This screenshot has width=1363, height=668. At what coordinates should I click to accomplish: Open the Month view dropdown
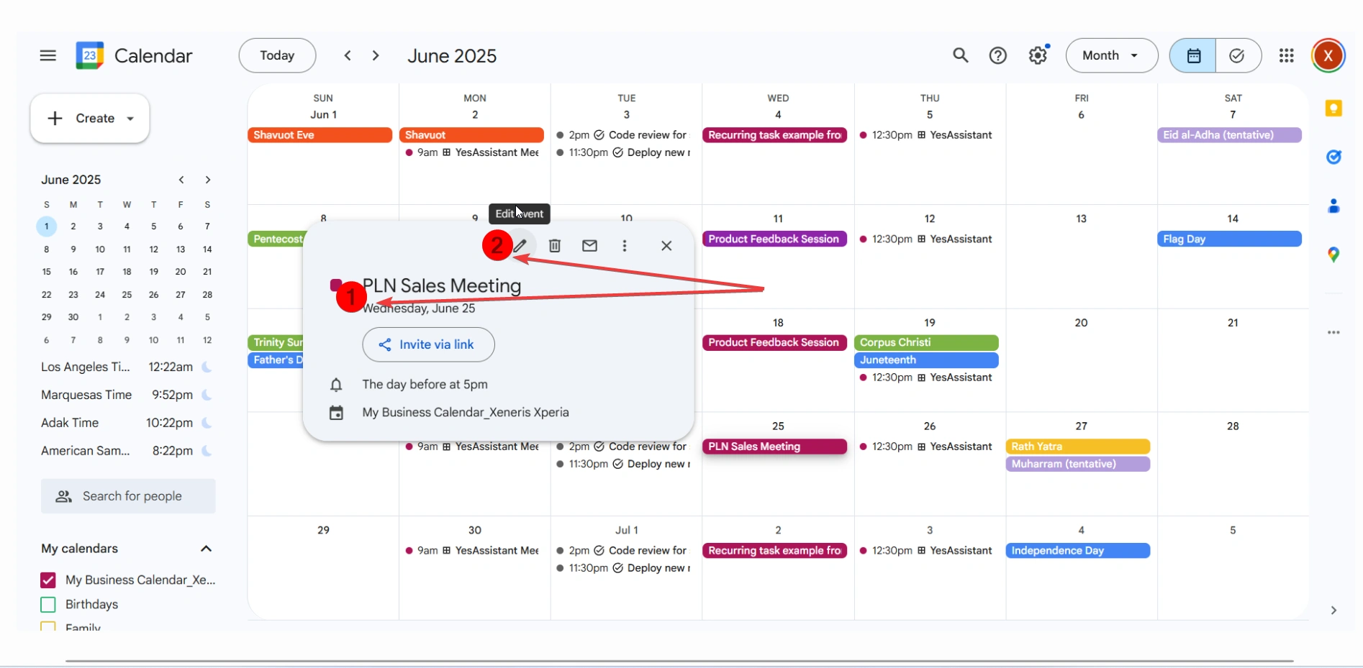click(1111, 55)
